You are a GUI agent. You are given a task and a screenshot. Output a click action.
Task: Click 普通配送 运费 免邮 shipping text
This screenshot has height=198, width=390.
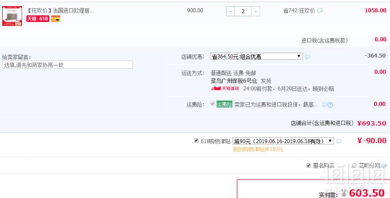pos(233,73)
